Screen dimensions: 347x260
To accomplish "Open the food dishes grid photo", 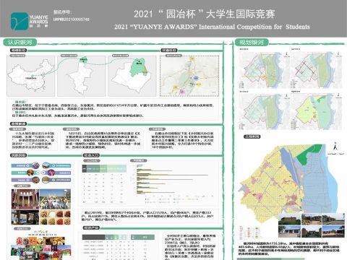I will click(x=55, y=217).
